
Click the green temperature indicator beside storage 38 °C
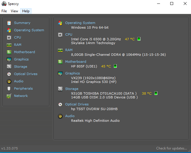pyautogui.click(x=156, y=93)
